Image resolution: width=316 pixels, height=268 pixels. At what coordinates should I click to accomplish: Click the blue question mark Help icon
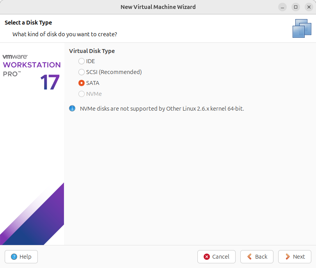[x=14, y=257]
